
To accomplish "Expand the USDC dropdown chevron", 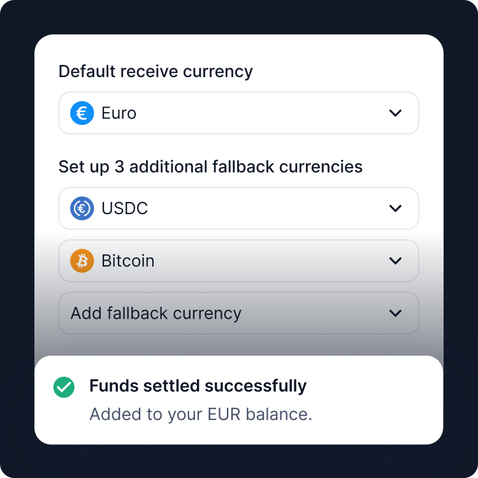I will click(395, 208).
